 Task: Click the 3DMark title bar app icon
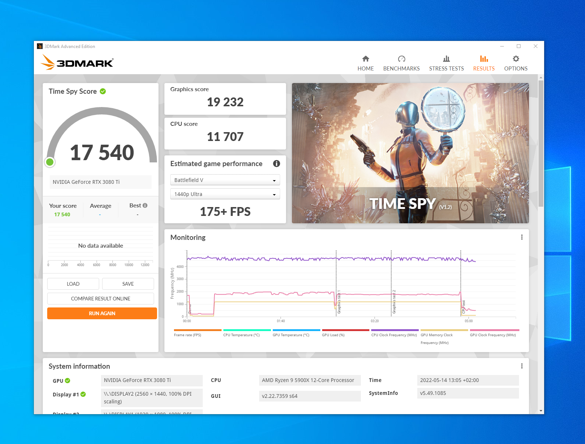coord(40,46)
